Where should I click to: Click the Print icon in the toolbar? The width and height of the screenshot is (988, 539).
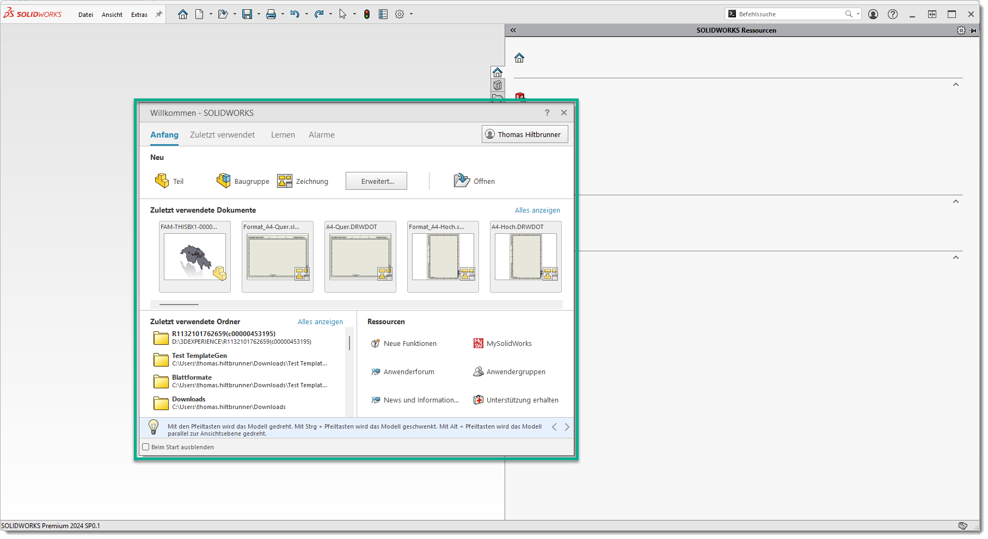point(271,15)
